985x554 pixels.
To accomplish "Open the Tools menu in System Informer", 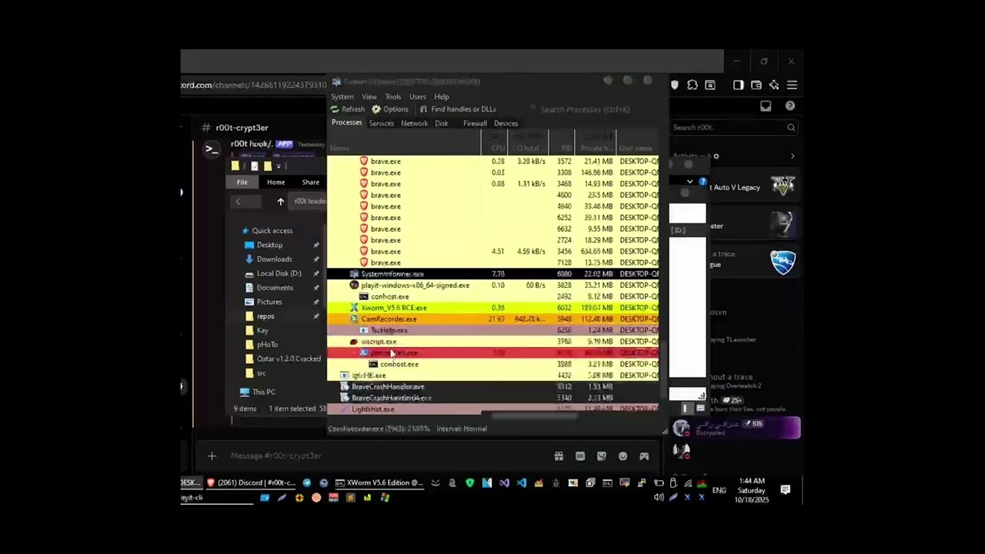I will (393, 97).
